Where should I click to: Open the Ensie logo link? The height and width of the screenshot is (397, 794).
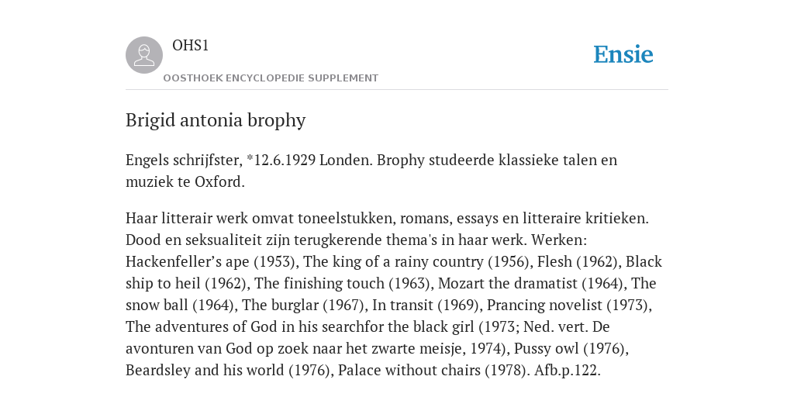pos(623,55)
